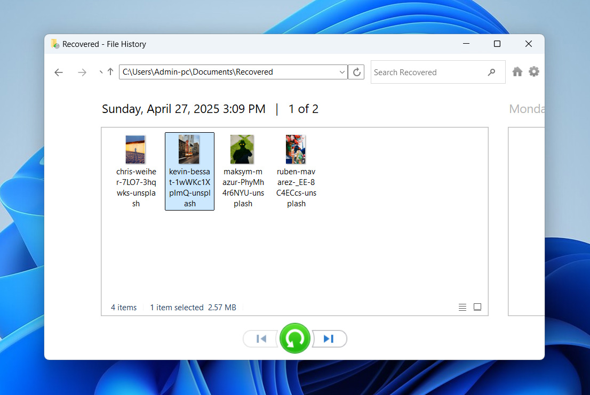The height and width of the screenshot is (395, 590).
Task: Go to the previous backup version
Action: (261, 338)
